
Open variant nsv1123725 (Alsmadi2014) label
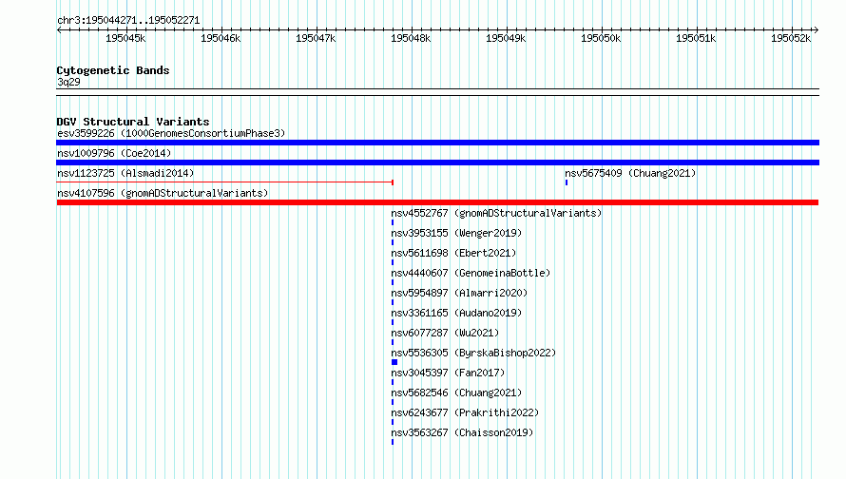125,173
